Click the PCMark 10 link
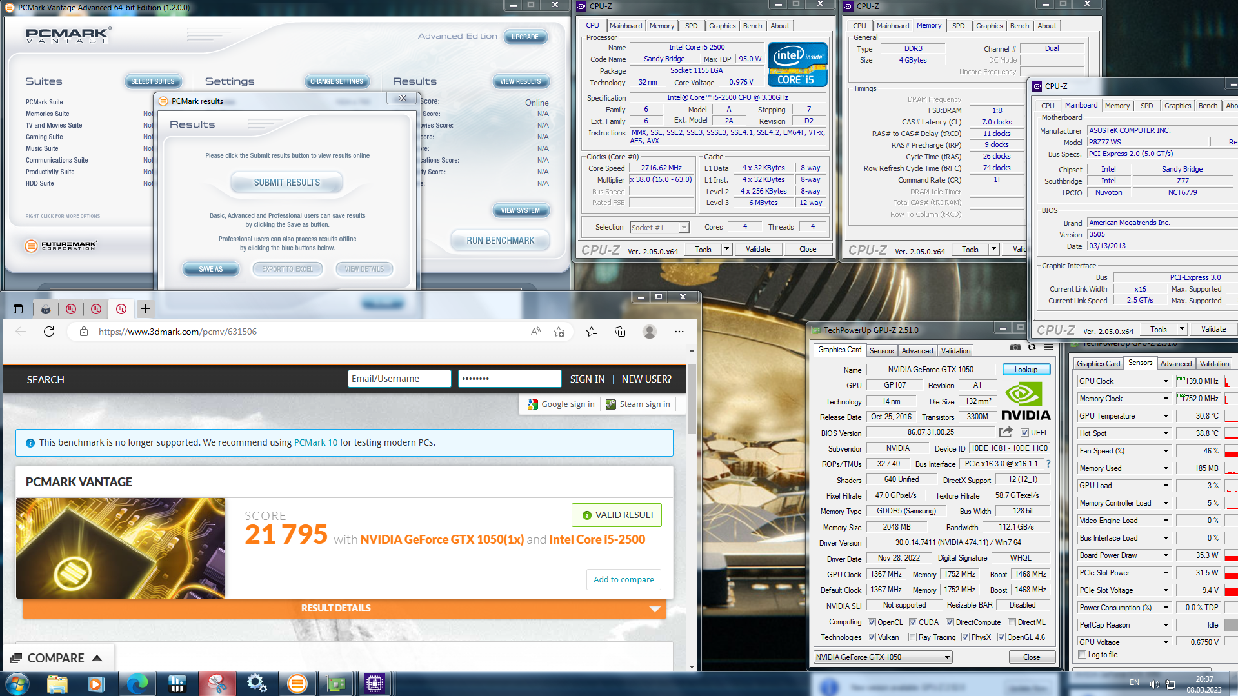The image size is (1238, 696). coord(315,442)
